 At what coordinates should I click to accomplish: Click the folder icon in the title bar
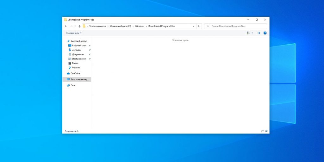pos(65,20)
